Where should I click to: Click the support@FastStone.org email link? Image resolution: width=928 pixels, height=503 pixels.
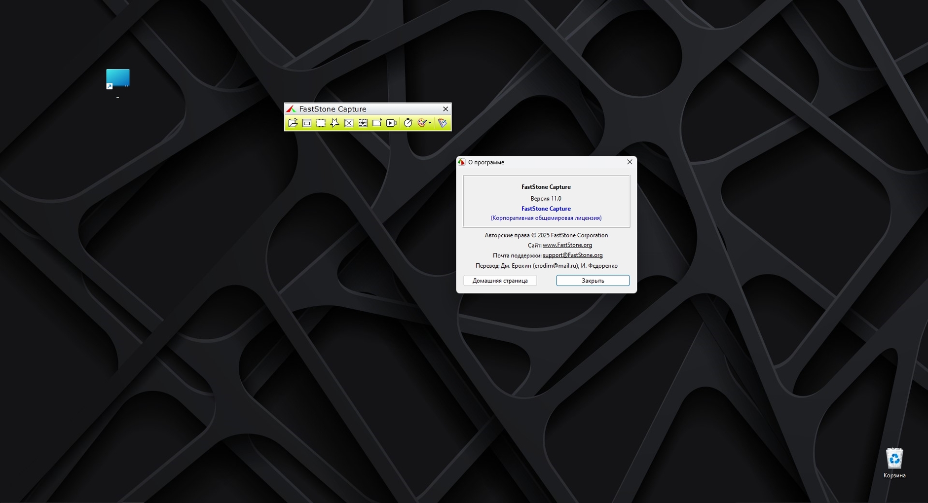pos(573,255)
